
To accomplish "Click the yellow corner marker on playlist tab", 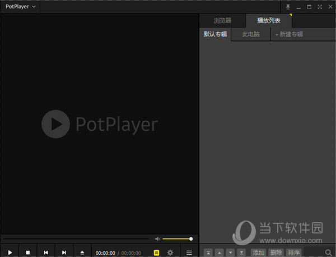I will pyautogui.click(x=291, y=15).
